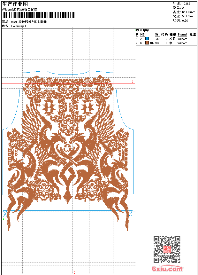Click the Brand column header
Image resolution: width=198 pixels, height=275 pixels.
click(182, 35)
